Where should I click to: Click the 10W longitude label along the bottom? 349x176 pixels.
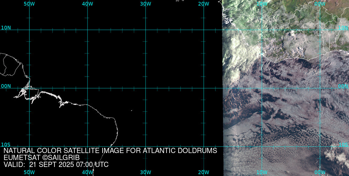click(x=262, y=172)
